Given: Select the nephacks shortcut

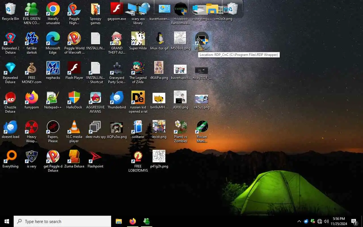Looking at the screenshot, I should click(x=53, y=70).
